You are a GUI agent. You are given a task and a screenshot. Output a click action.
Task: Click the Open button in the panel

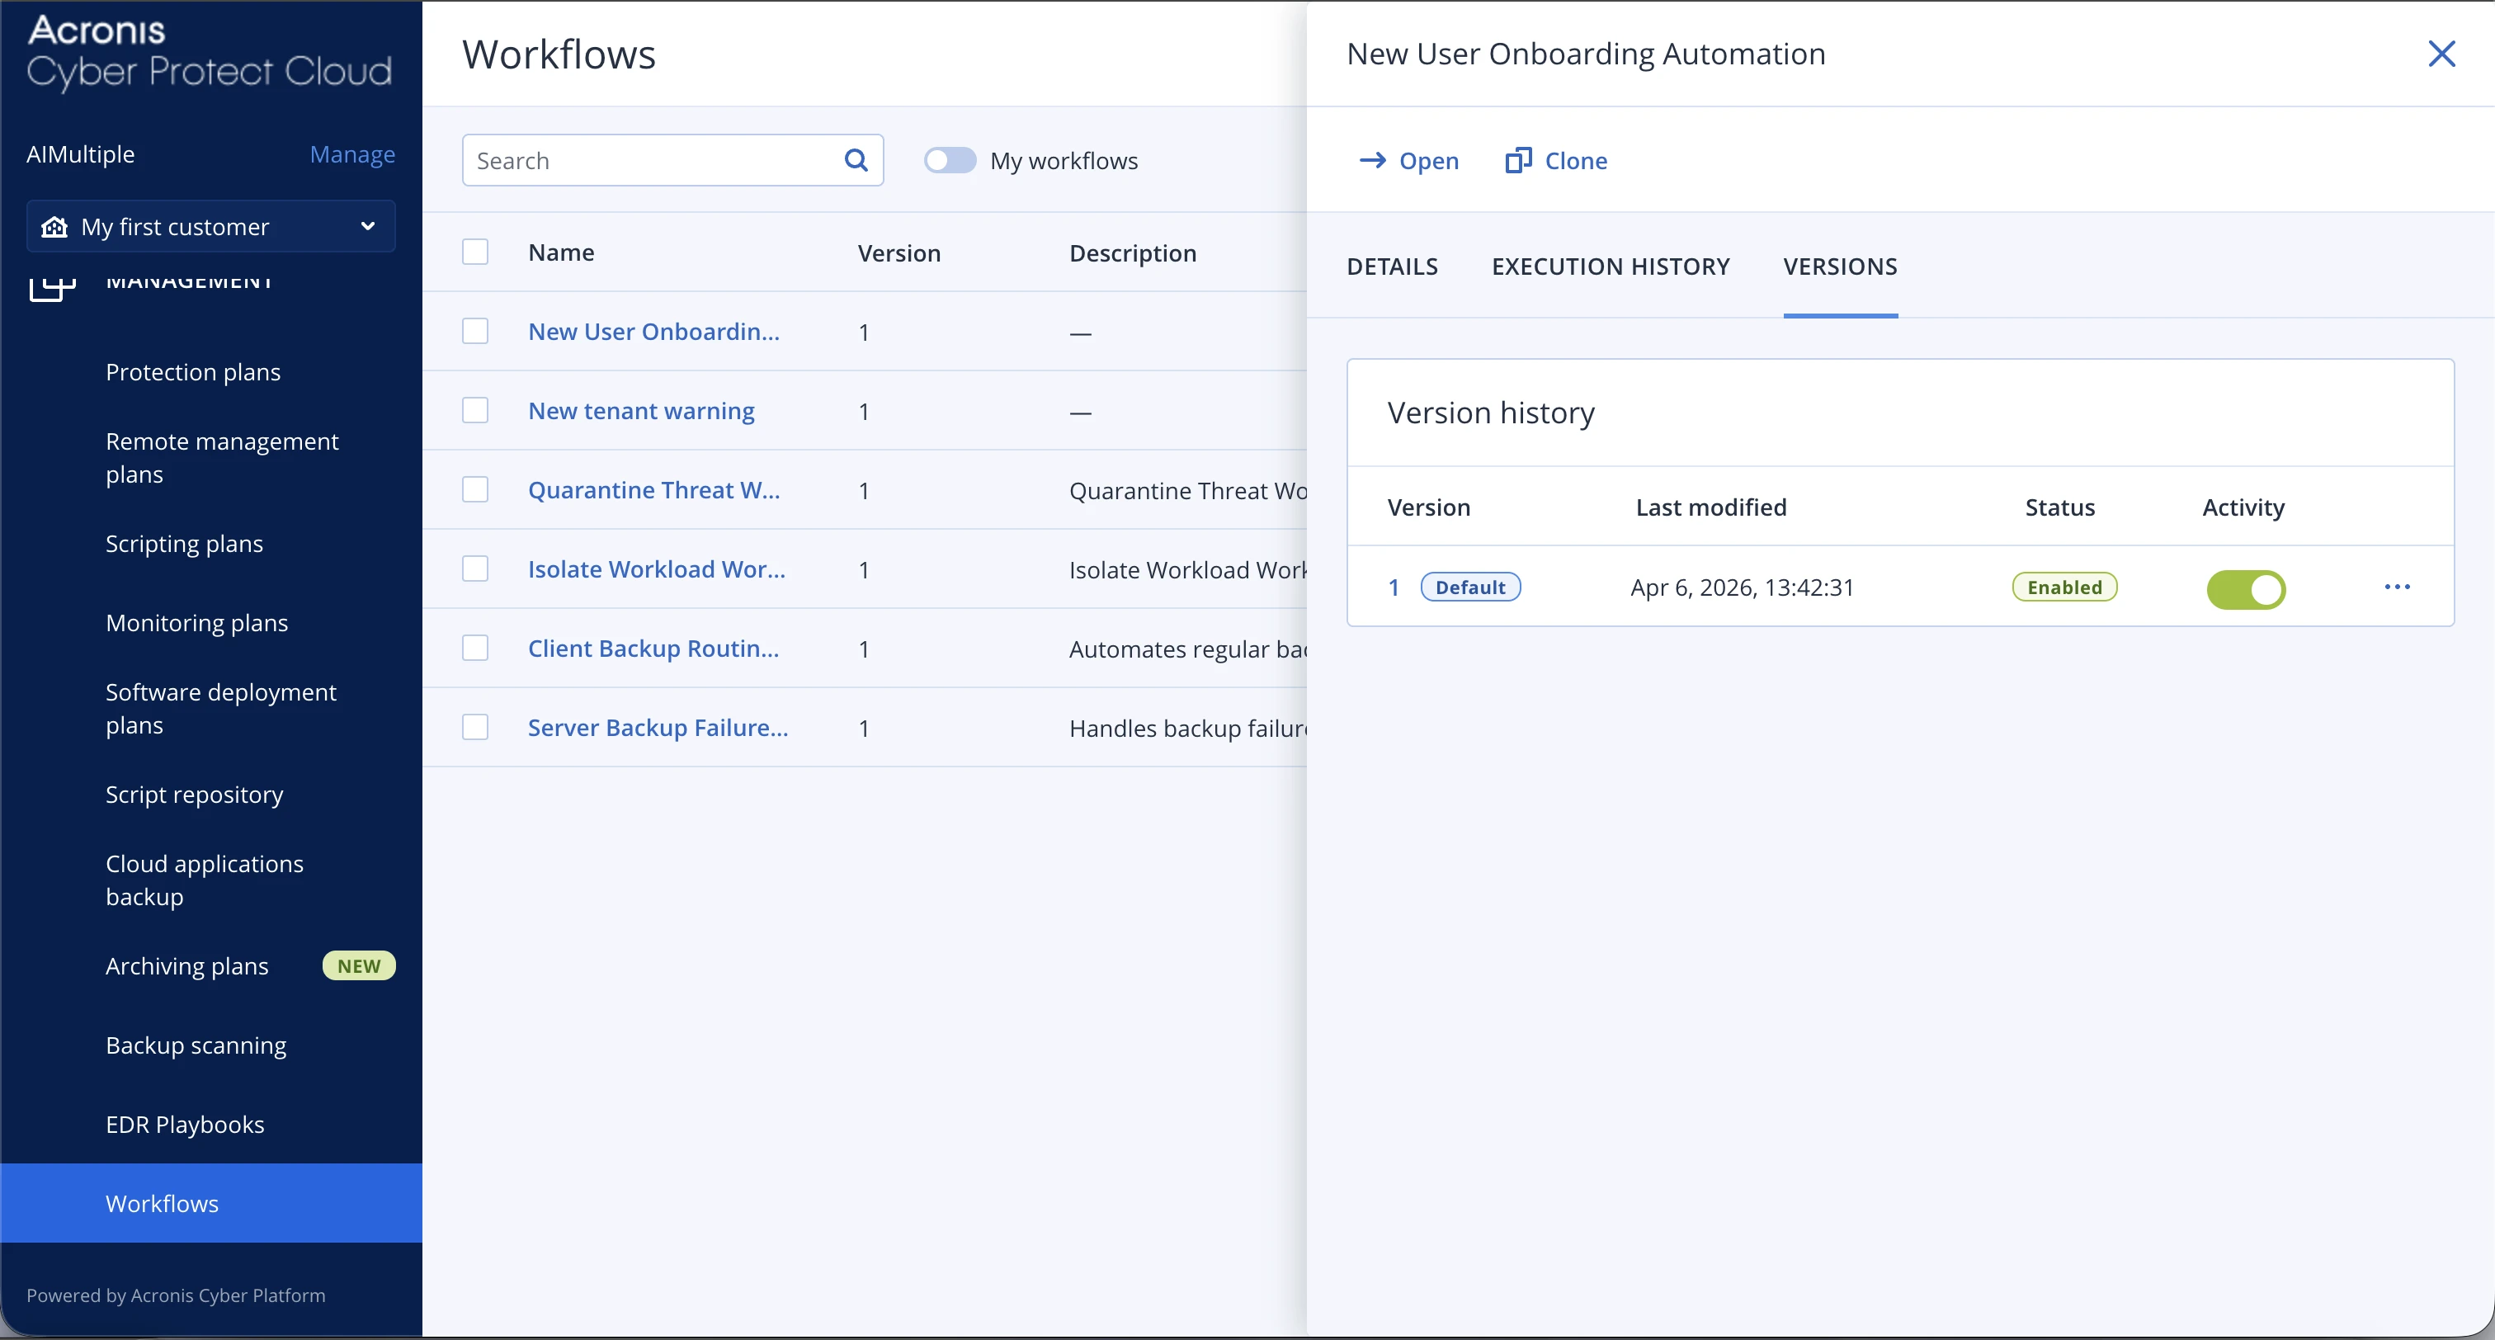[x=1408, y=161]
